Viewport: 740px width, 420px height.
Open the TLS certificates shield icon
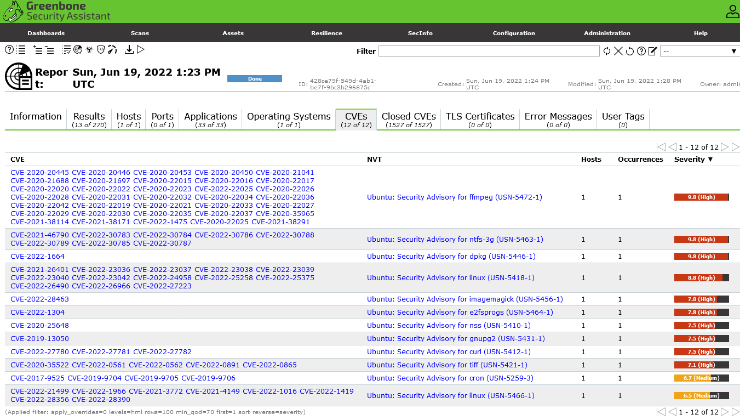pyautogui.click(x=101, y=50)
